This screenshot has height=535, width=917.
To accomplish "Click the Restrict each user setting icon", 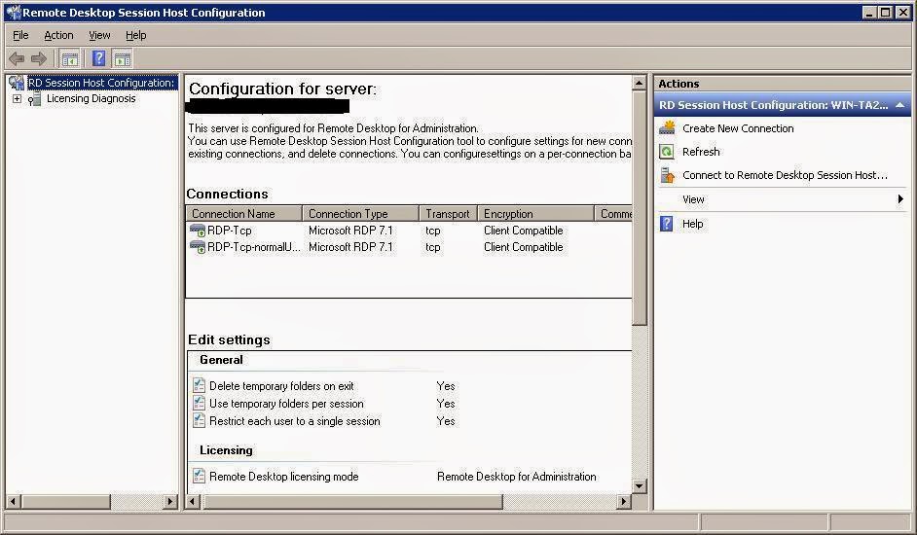I will (199, 420).
